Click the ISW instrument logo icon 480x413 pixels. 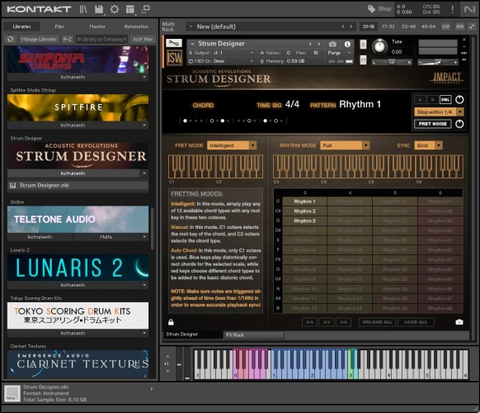[174, 57]
